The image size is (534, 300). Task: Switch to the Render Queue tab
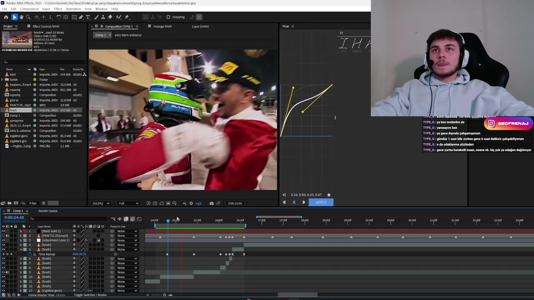coord(48,211)
